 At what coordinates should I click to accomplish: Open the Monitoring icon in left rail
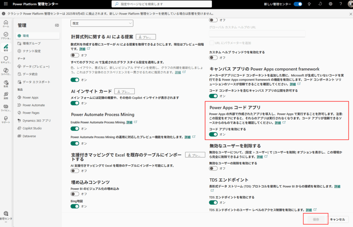pos(6,83)
